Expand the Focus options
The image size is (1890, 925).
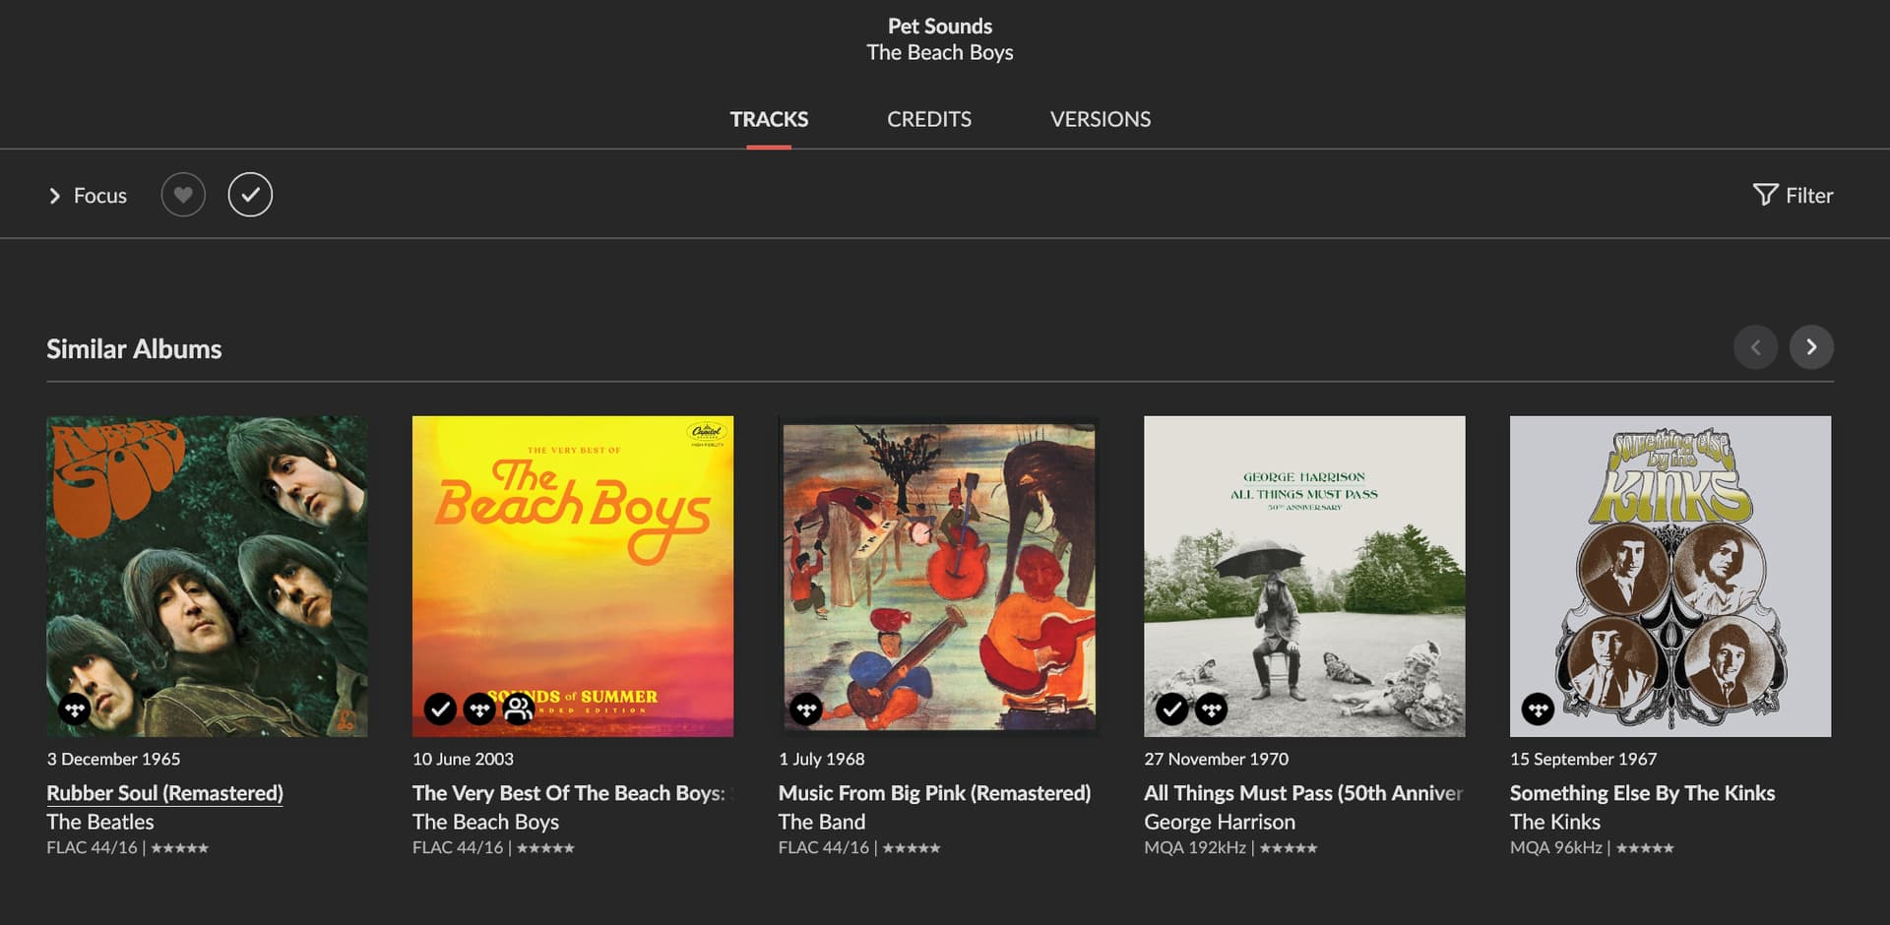(88, 196)
